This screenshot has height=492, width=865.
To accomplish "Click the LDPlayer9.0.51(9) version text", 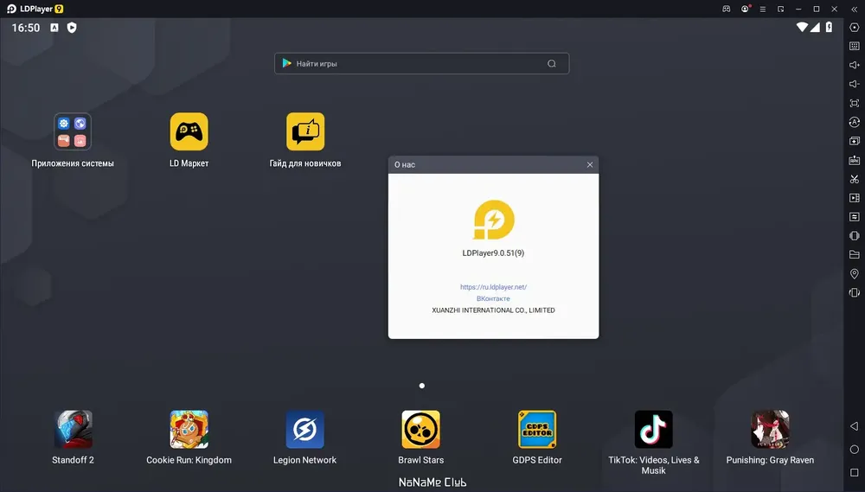I will [493, 253].
